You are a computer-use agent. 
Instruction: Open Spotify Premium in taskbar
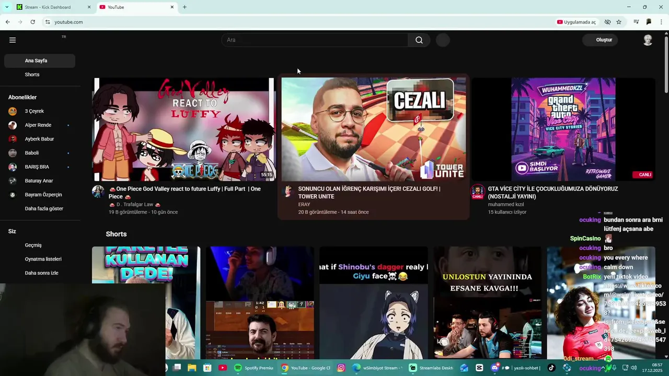click(254, 368)
